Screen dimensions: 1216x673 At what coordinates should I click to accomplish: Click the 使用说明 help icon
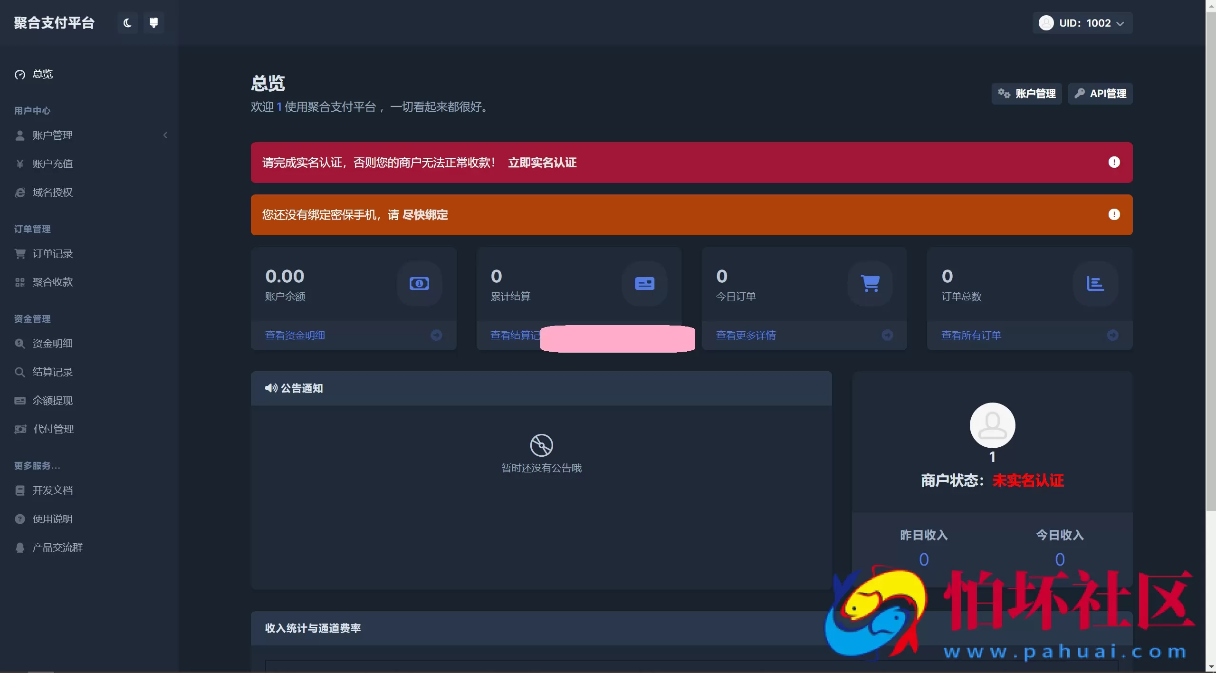(x=20, y=519)
